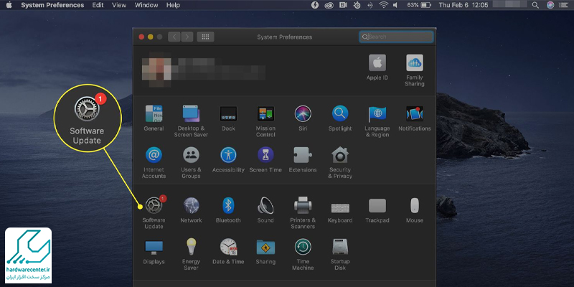The width and height of the screenshot is (574, 287).
Task: Open Trackpad preferences
Action: (x=377, y=210)
